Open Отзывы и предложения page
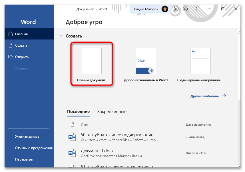The image size is (245, 172). [34, 148]
